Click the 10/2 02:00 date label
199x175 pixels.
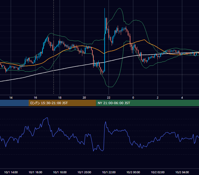(x=158, y=172)
